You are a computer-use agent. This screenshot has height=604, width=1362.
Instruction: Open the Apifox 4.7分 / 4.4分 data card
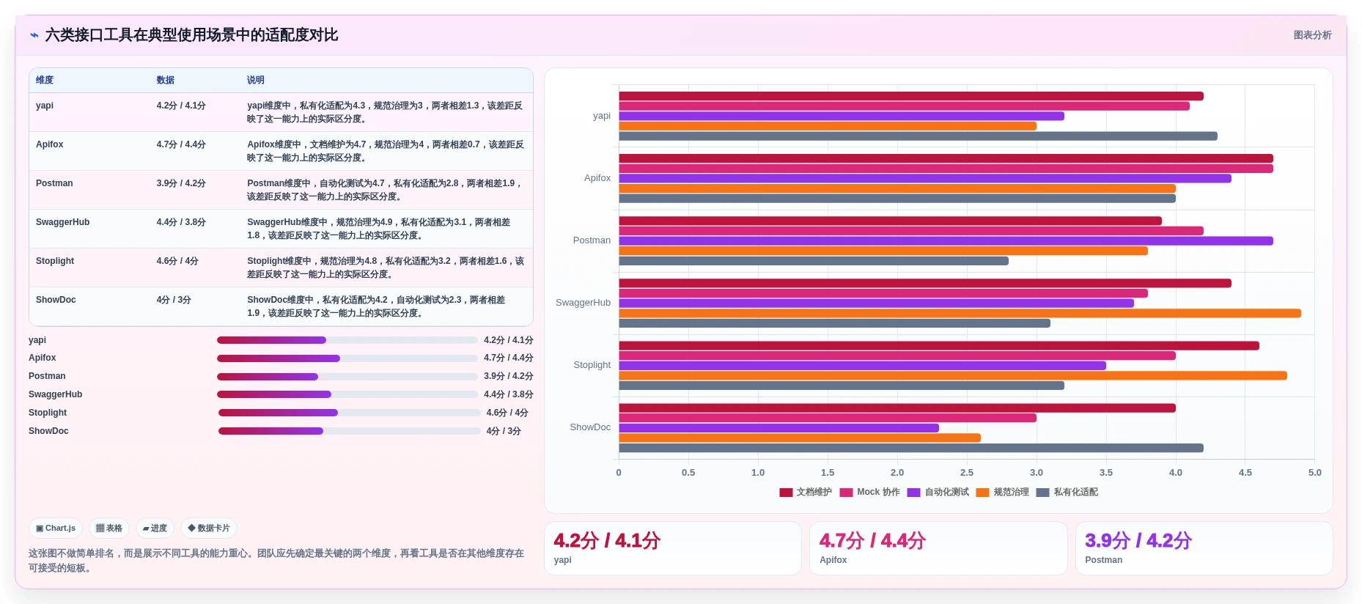[x=938, y=548]
